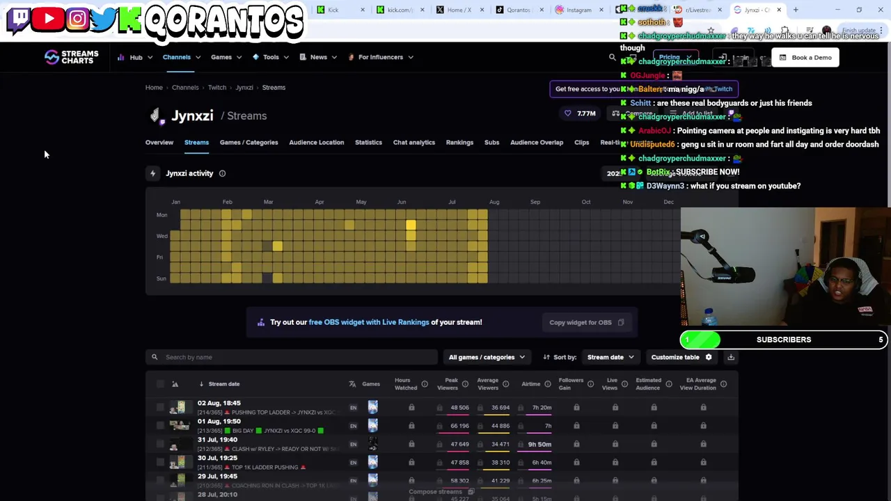Image resolution: width=891 pixels, height=501 pixels.
Task: Expand the For Influencers dropdown
Action: coord(381,57)
